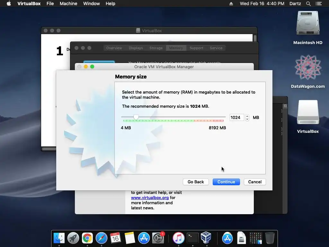Click the memory size slider handle
This screenshot has width=329, height=247.
click(x=136, y=117)
